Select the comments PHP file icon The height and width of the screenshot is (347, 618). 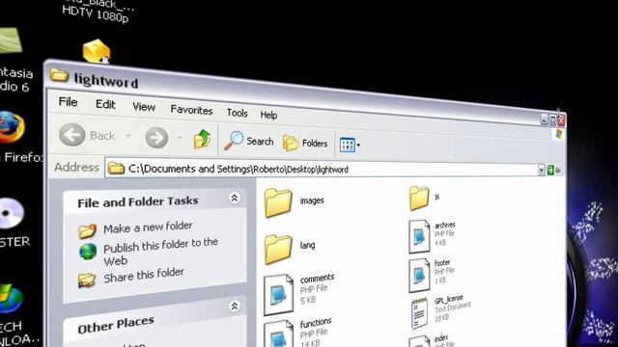tap(279, 295)
